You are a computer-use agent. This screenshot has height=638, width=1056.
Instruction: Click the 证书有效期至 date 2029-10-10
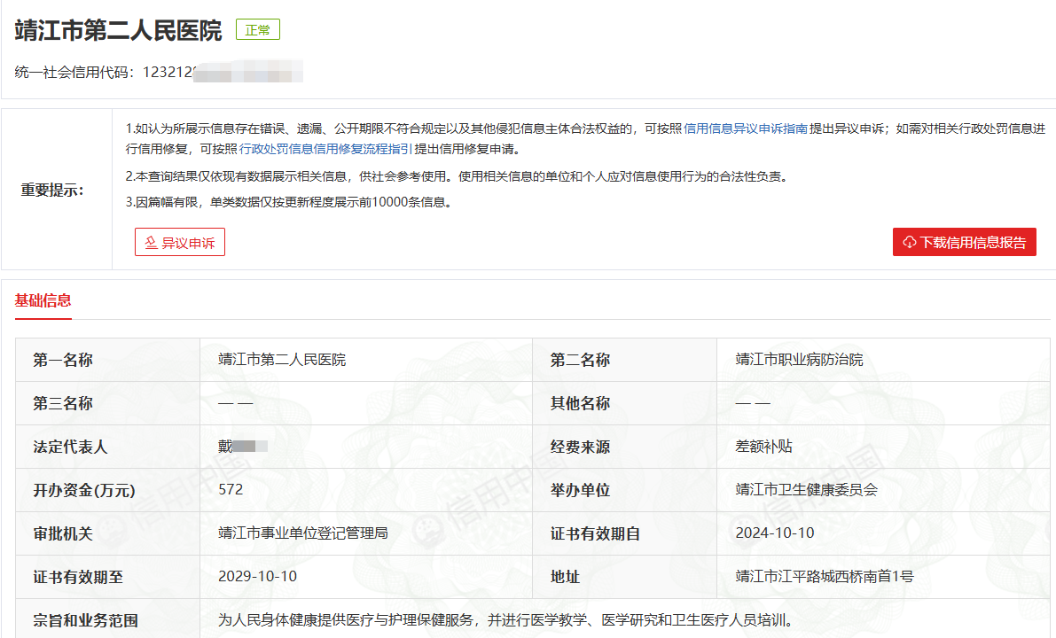pyautogui.click(x=257, y=577)
